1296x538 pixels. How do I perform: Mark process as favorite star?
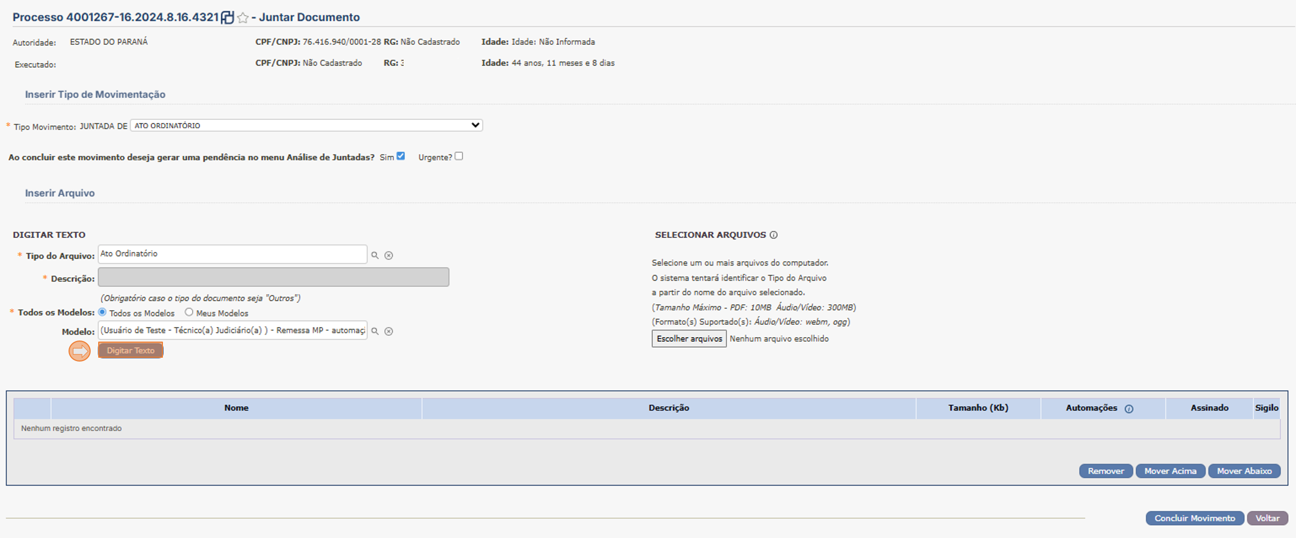point(243,18)
